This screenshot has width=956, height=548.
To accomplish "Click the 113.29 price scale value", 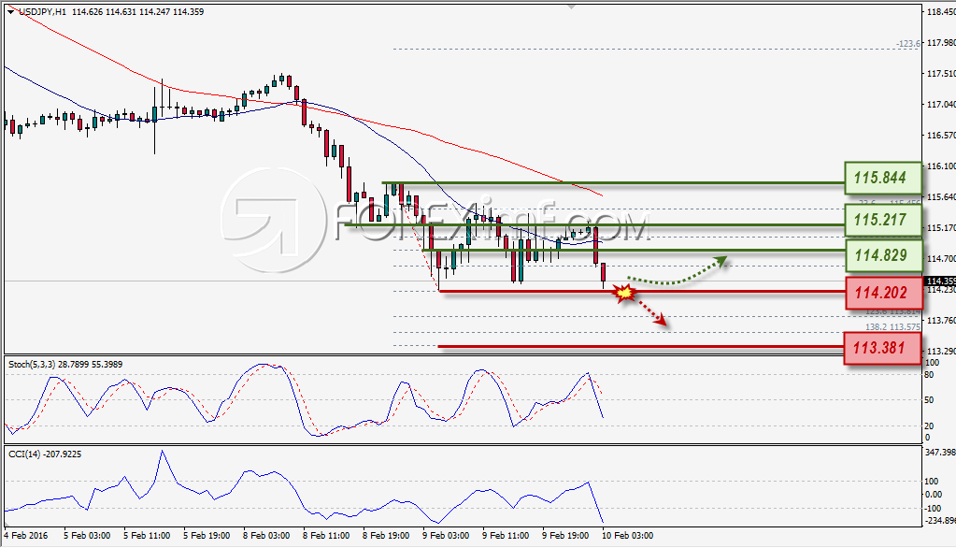I will 941,351.
